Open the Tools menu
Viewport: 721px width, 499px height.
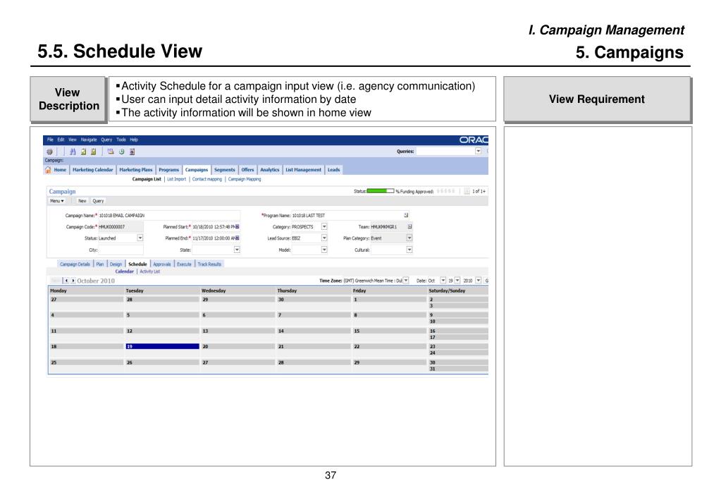[x=121, y=140]
